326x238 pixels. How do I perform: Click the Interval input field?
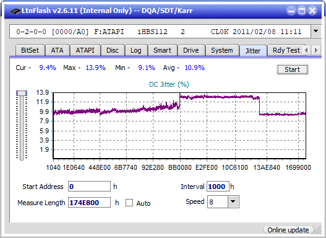click(218, 187)
